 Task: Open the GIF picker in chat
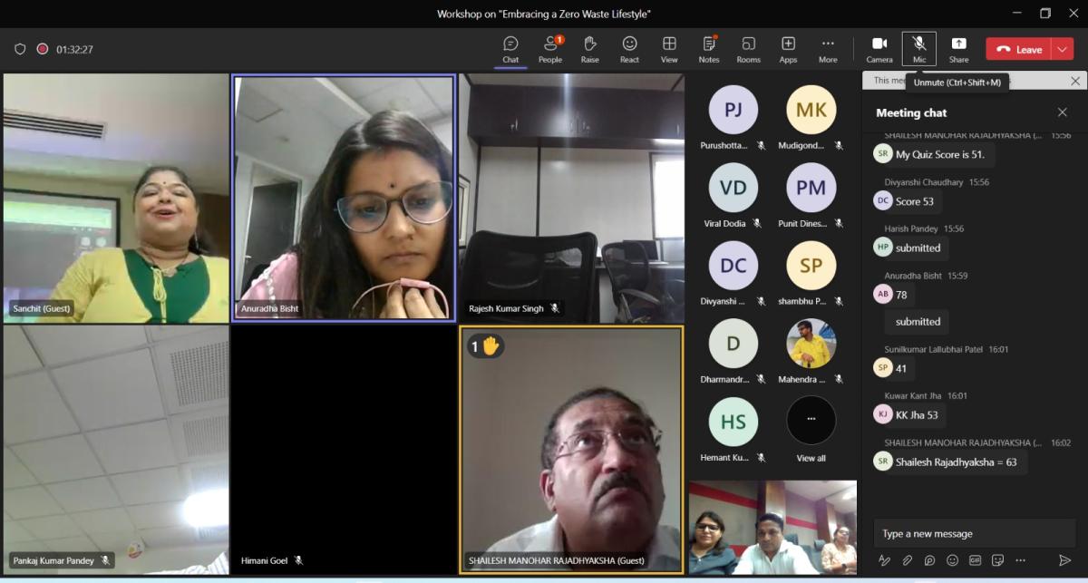975,560
